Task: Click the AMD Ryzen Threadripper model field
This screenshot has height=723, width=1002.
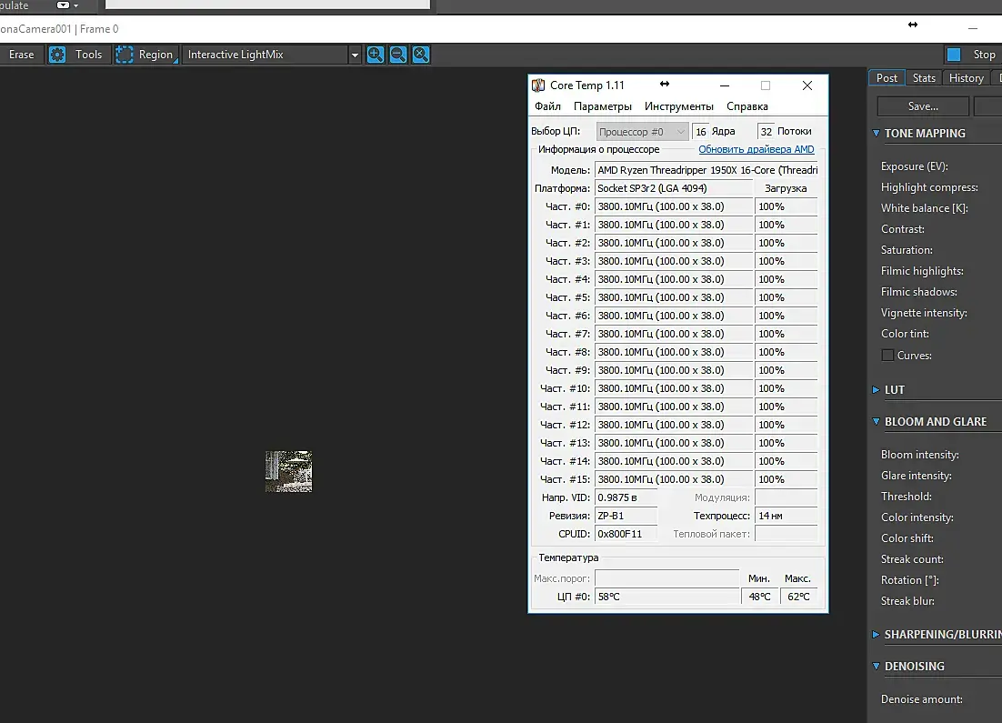Action: click(706, 170)
